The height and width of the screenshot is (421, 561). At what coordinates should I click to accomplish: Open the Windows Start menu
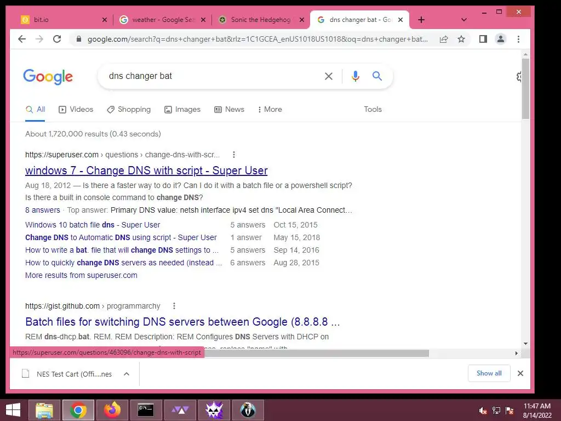tap(13, 410)
